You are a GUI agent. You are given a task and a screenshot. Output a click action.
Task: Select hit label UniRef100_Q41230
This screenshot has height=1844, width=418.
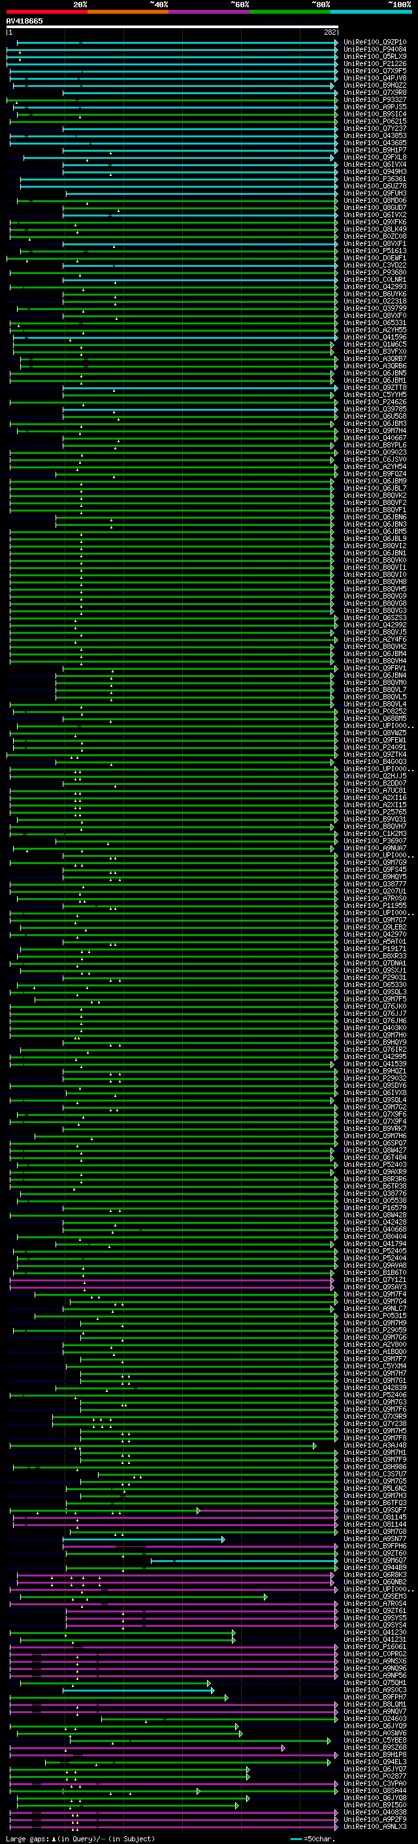pyautogui.click(x=375, y=1633)
